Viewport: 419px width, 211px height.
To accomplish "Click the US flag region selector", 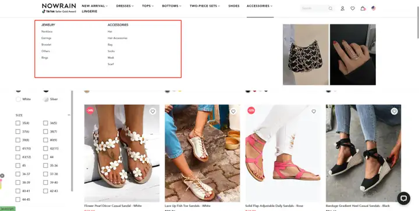I will 373,8.
